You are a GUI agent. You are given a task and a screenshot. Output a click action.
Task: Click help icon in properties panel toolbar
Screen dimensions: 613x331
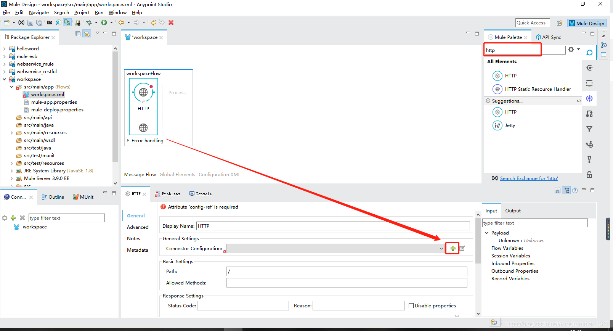click(x=575, y=190)
